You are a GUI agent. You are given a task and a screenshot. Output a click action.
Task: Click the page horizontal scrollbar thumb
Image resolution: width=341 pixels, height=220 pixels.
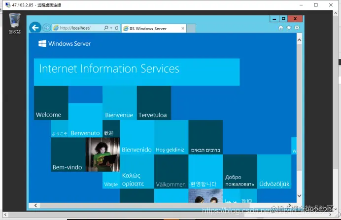coord(144,205)
